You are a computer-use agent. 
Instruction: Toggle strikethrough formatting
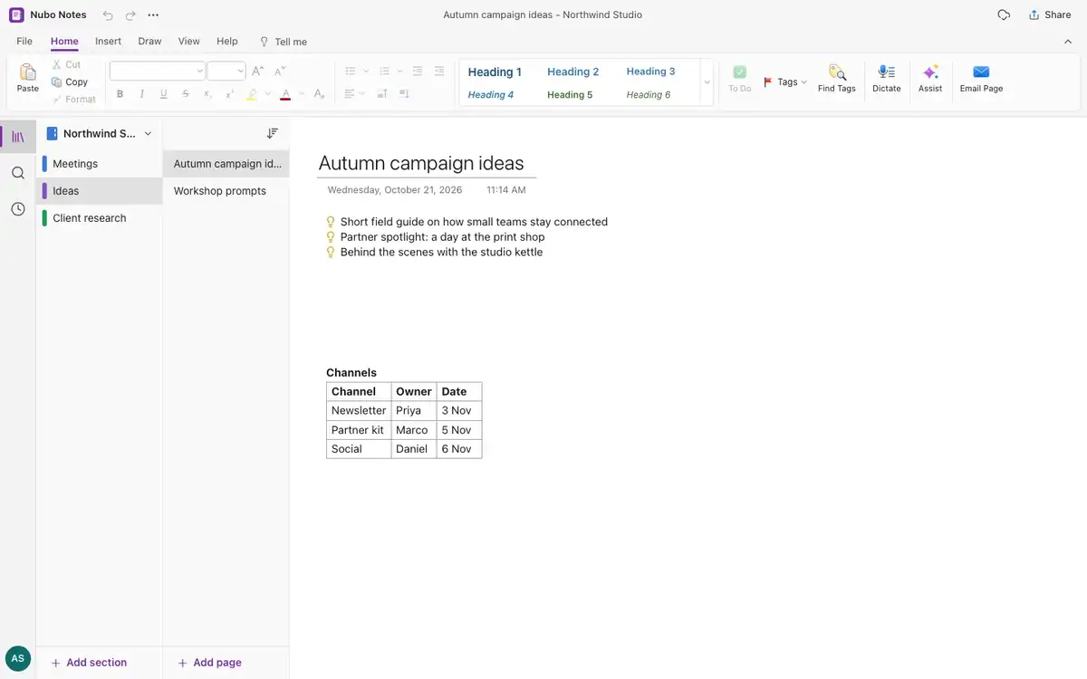coord(186,93)
